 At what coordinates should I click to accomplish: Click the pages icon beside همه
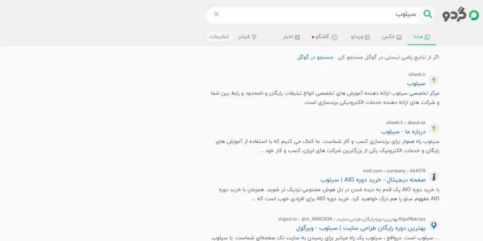[x=427, y=37]
